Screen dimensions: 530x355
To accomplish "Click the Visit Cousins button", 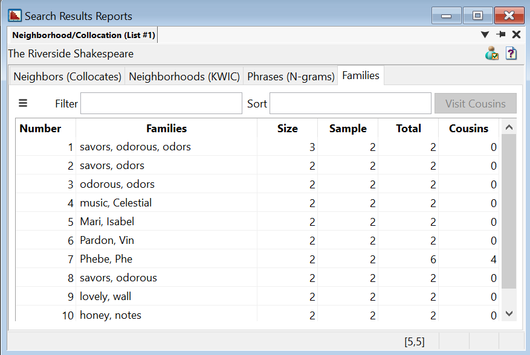I will (475, 103).
